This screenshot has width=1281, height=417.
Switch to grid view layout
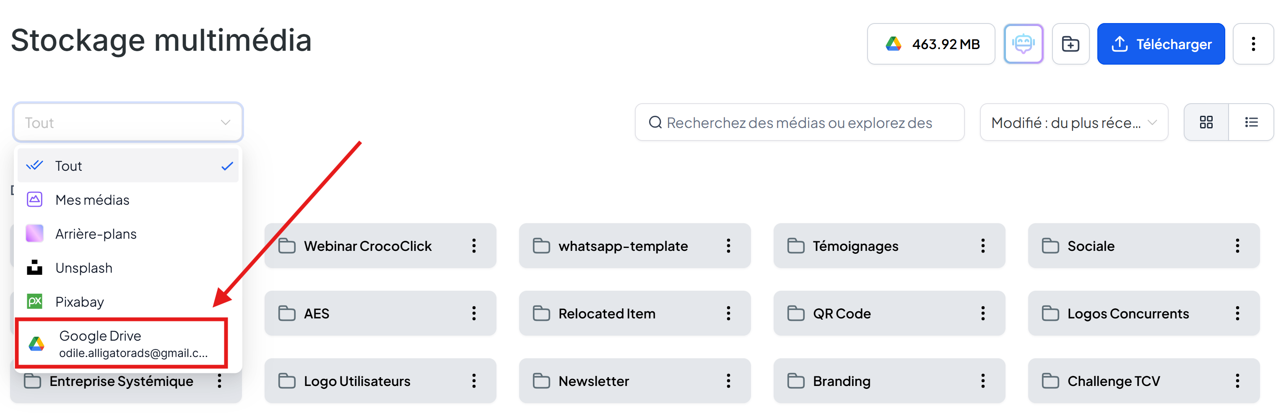(x=1206, y=122)
